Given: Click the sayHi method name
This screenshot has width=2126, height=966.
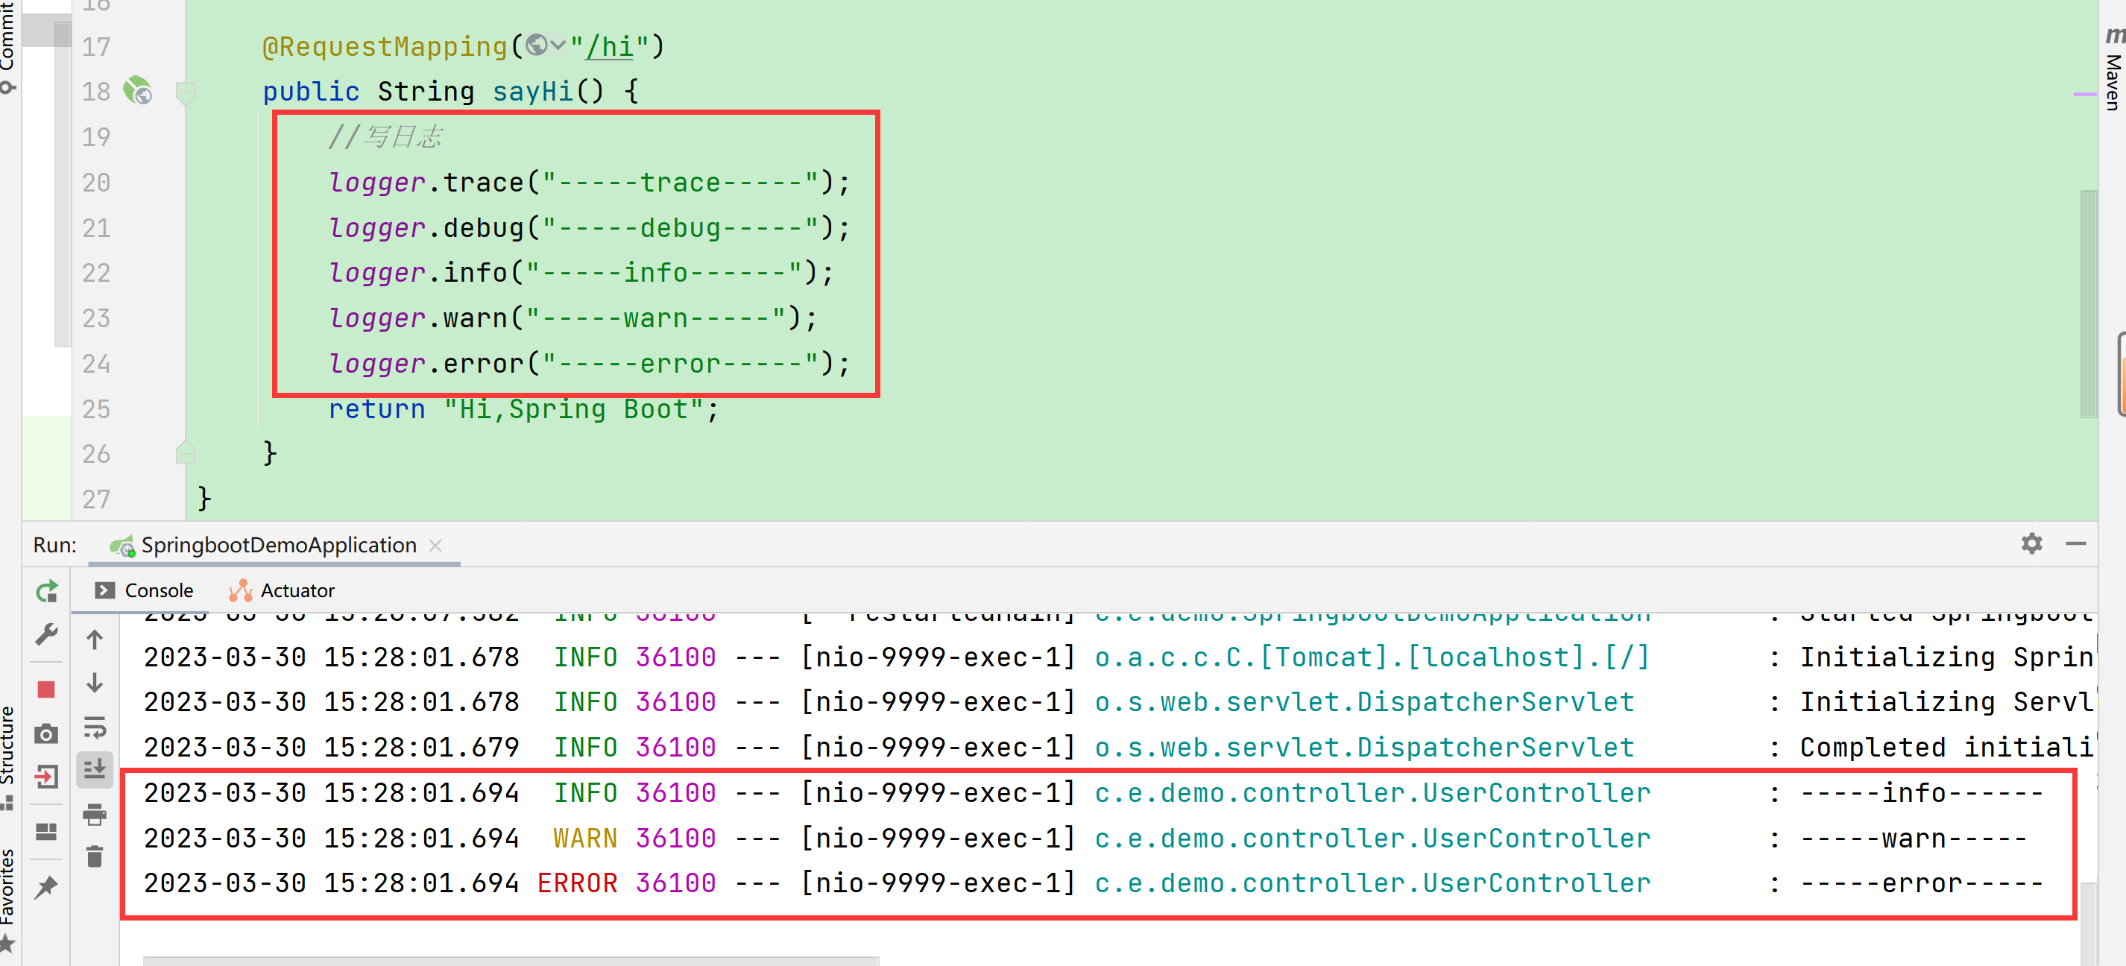Looking at the screenshot, I should coord(532,92).
